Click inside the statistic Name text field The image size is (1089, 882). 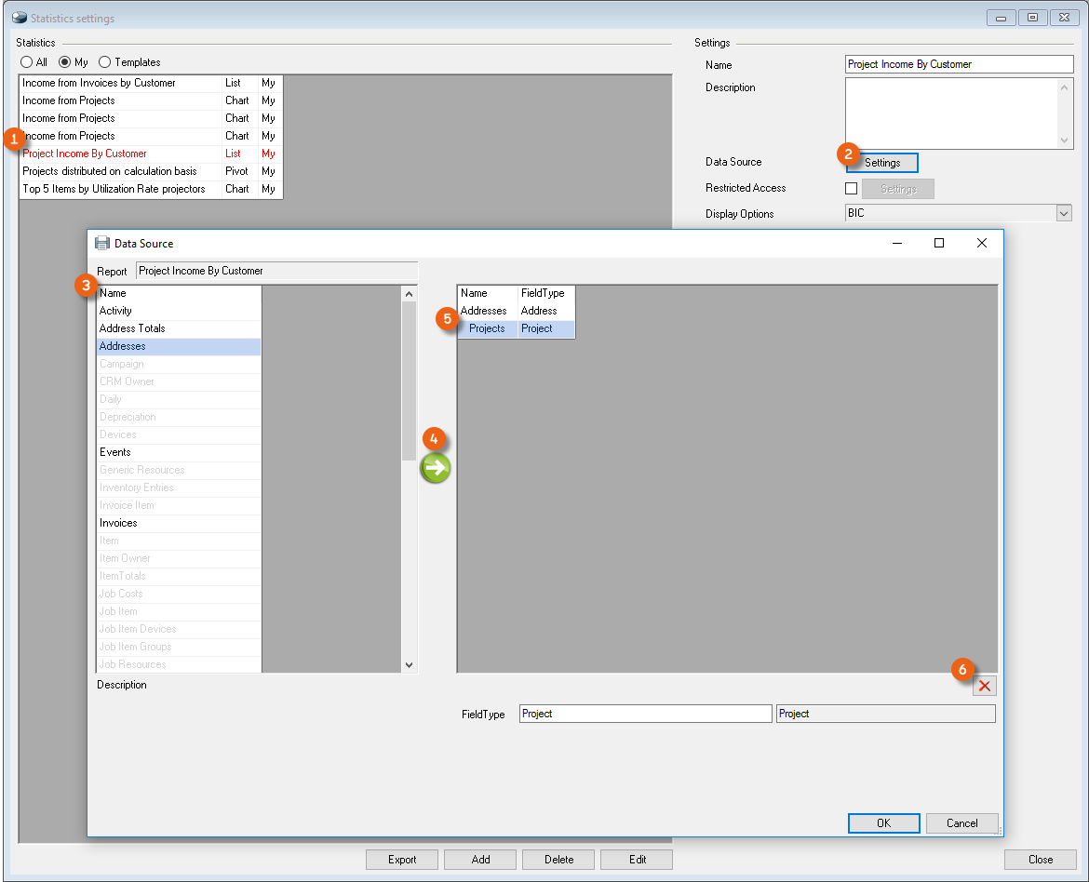click(959, 64)
